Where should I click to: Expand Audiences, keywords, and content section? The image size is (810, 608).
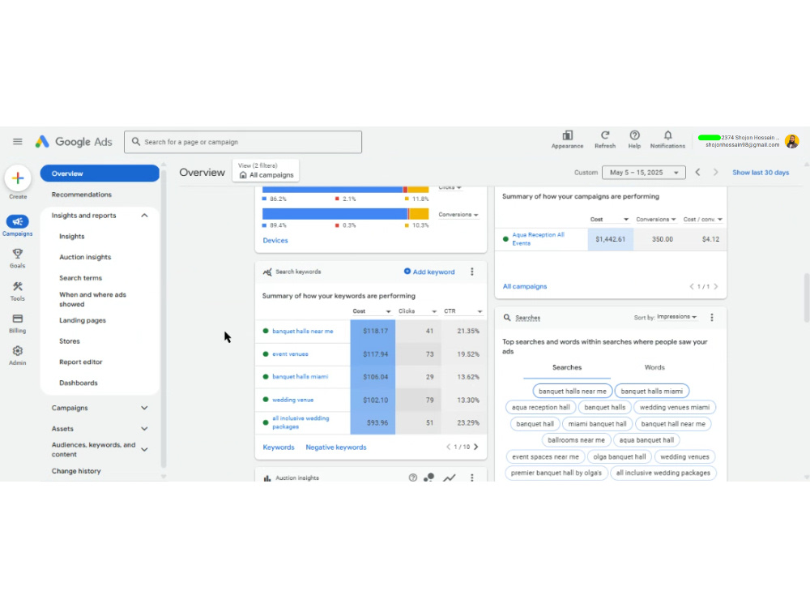tap(145, 449)
